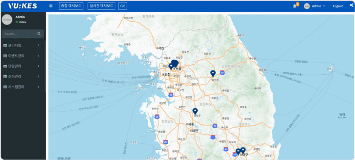This screenshot has width=355, height=160.
Task: Select the map marker near 원주
Action: point(213,74)
